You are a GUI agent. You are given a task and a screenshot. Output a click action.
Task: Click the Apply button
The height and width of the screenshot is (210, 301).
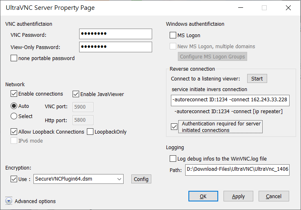click(239, 196)
